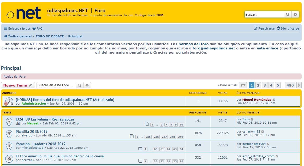This screenshot has height=166, width=304.
Task: Click the Votación Jugadores topic status icon
Action: click(9, 146)
